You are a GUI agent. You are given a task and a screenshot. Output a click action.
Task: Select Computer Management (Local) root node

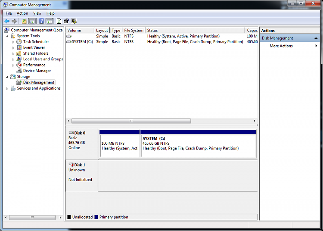point(37,30)
